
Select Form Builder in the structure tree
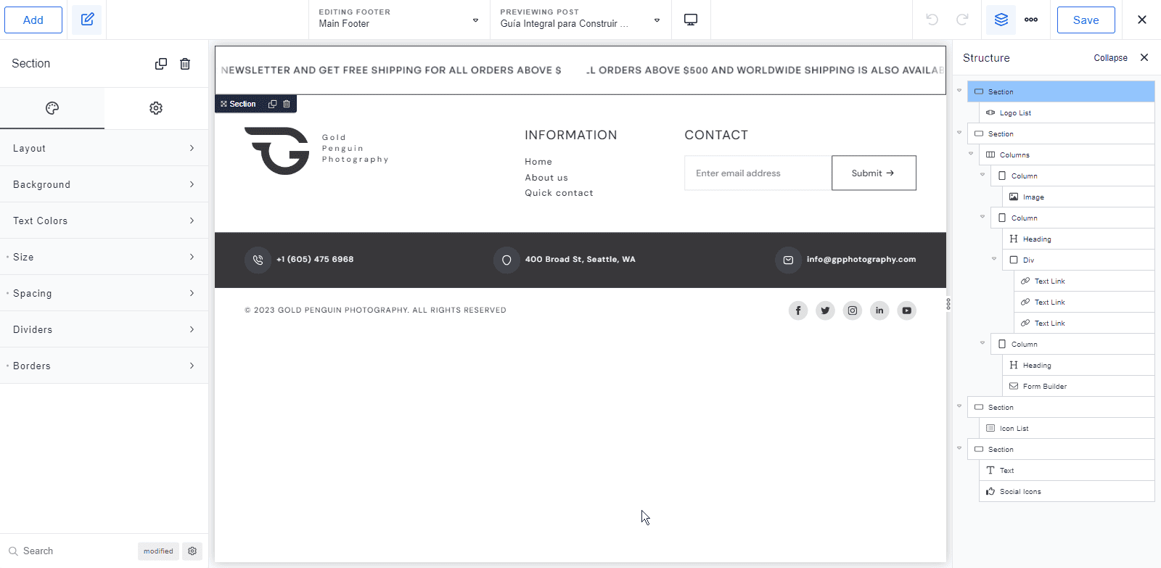(x=1044, y=387)
